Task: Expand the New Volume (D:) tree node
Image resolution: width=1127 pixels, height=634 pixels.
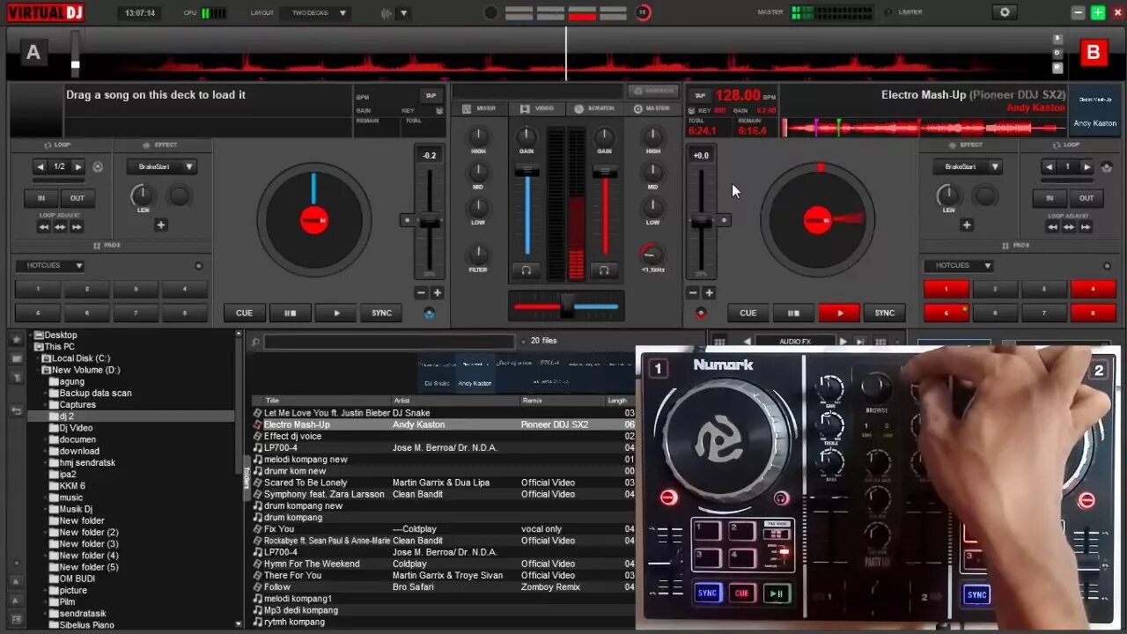Action: point(38,370)
